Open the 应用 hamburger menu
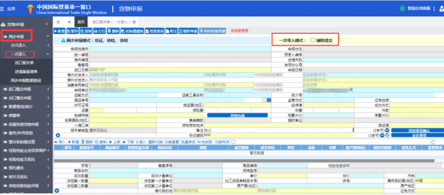The height and width of the screenshot is (195, 444). pos(2,9)
